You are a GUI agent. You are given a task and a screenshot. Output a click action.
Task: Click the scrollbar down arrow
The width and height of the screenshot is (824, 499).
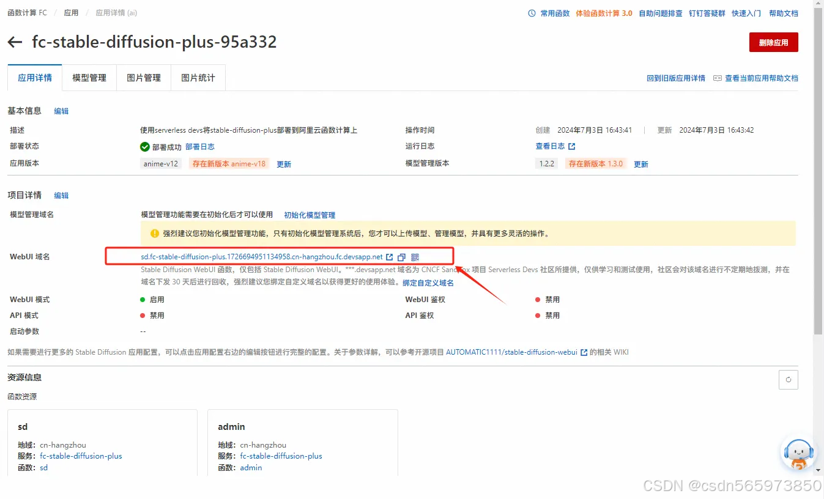point(819,470)
